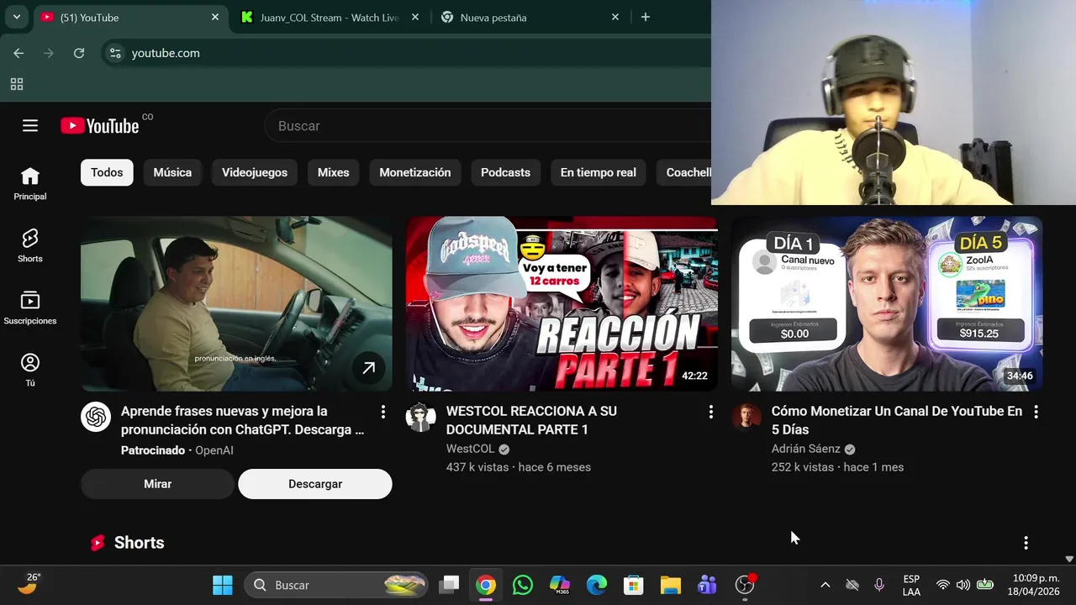Viewport: 1076px width, 605px height.
Task: Click the Descargar button on the ad
Action: pos(315,484)
